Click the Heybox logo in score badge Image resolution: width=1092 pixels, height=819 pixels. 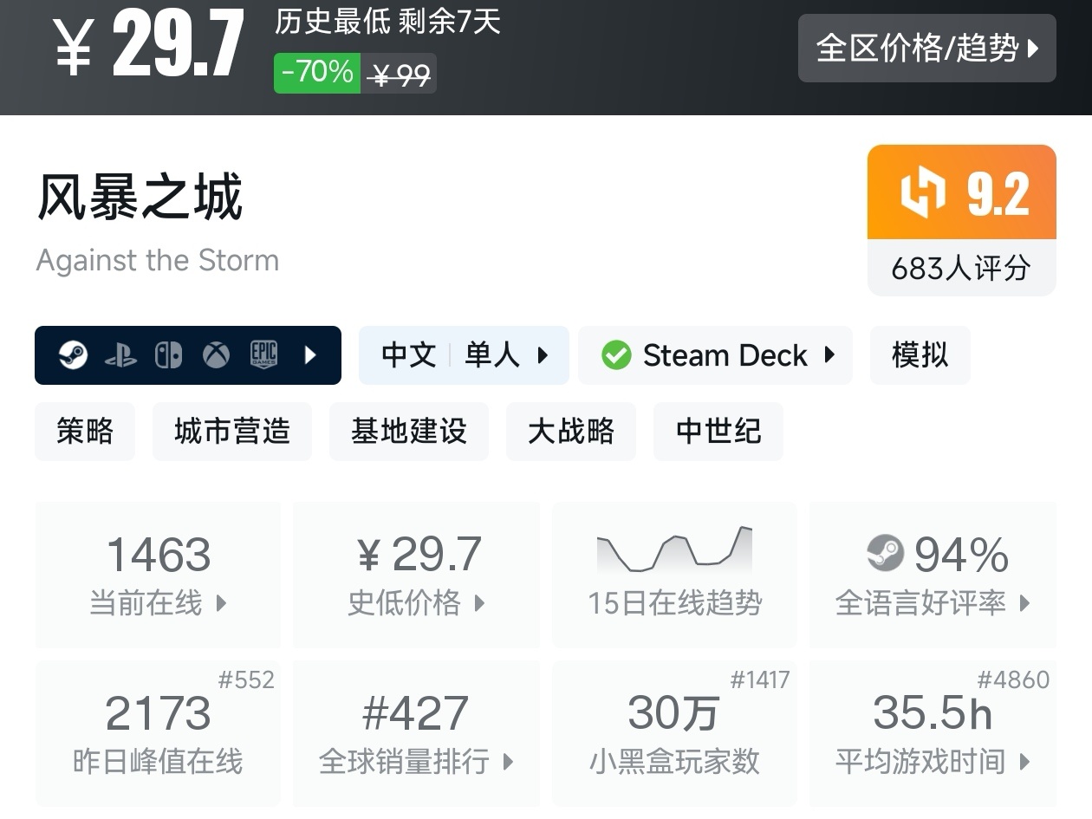(922, 192)
